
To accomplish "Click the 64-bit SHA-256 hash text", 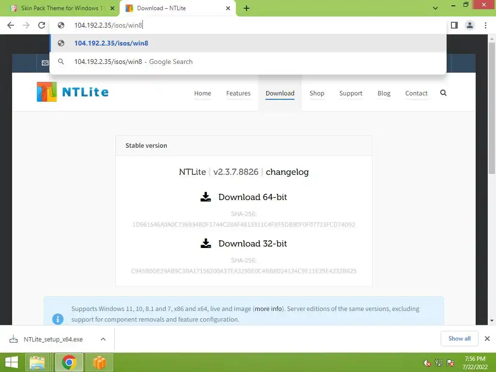I will [x=244, y=225].
